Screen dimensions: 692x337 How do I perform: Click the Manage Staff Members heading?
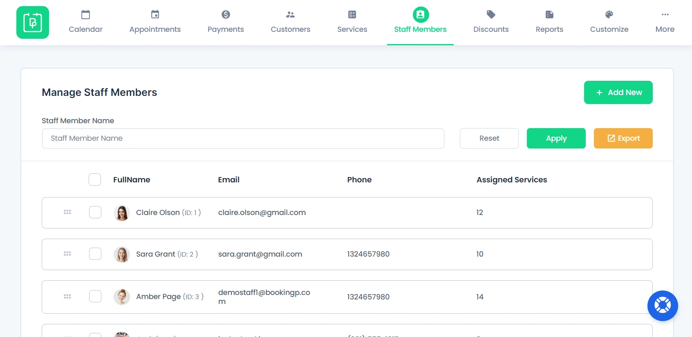(99, 93)
